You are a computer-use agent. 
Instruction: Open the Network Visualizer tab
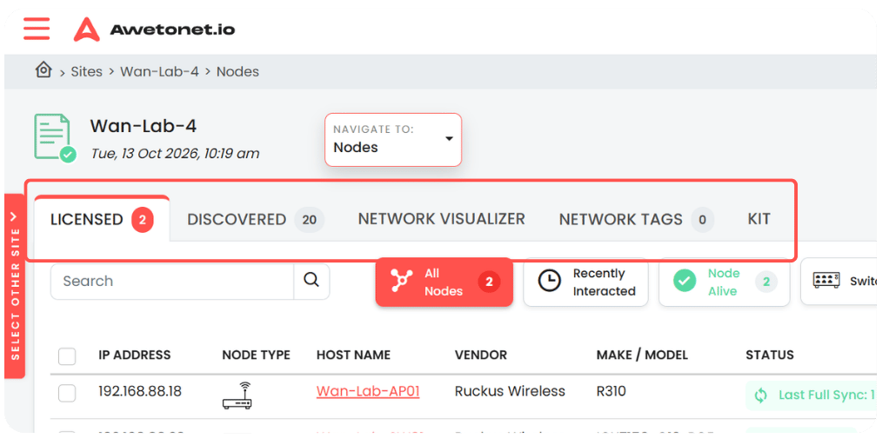point(442,219)
